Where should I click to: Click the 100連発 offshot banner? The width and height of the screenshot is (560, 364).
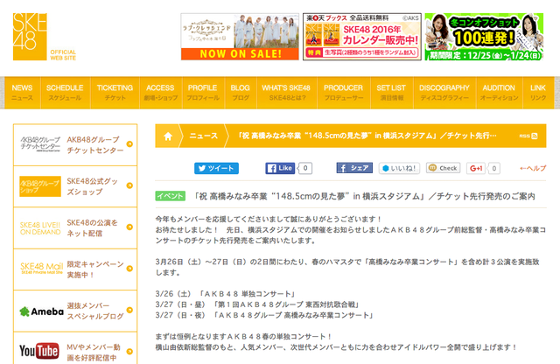coord(484,37)
